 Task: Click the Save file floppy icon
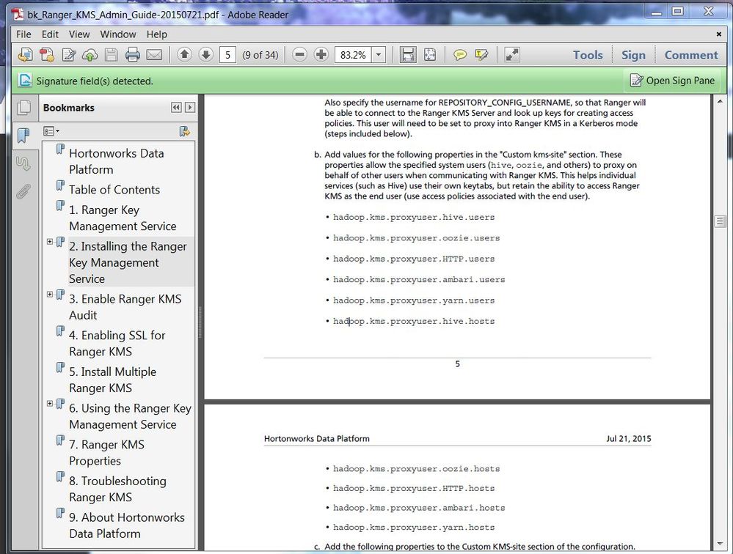pyautogui.click(x=112, y=55)
